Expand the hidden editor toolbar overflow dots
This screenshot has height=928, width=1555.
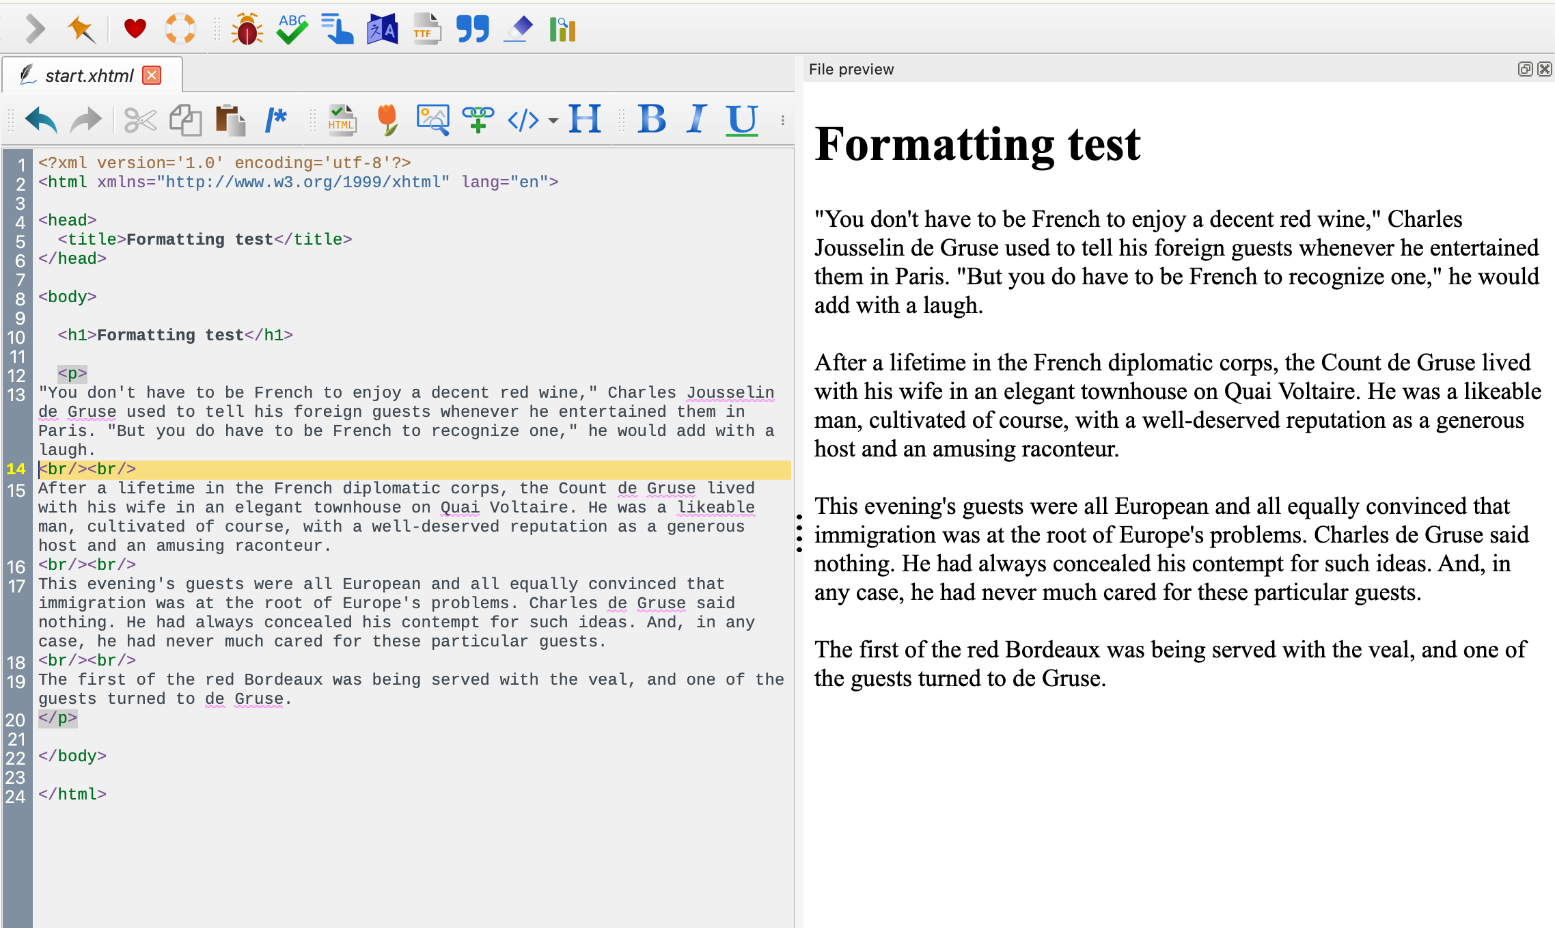point(783,120)
